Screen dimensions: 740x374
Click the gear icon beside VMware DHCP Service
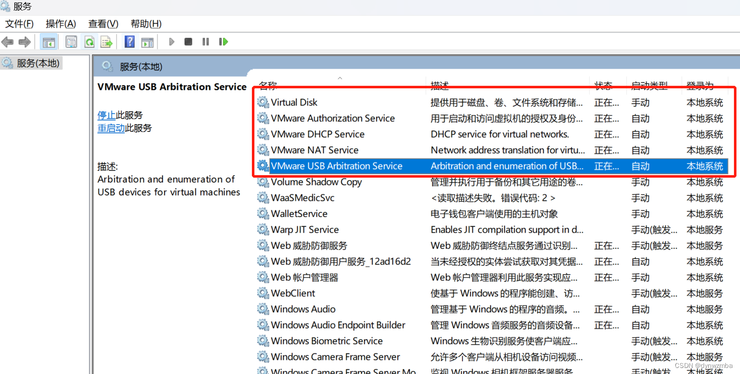coord(263,134)
